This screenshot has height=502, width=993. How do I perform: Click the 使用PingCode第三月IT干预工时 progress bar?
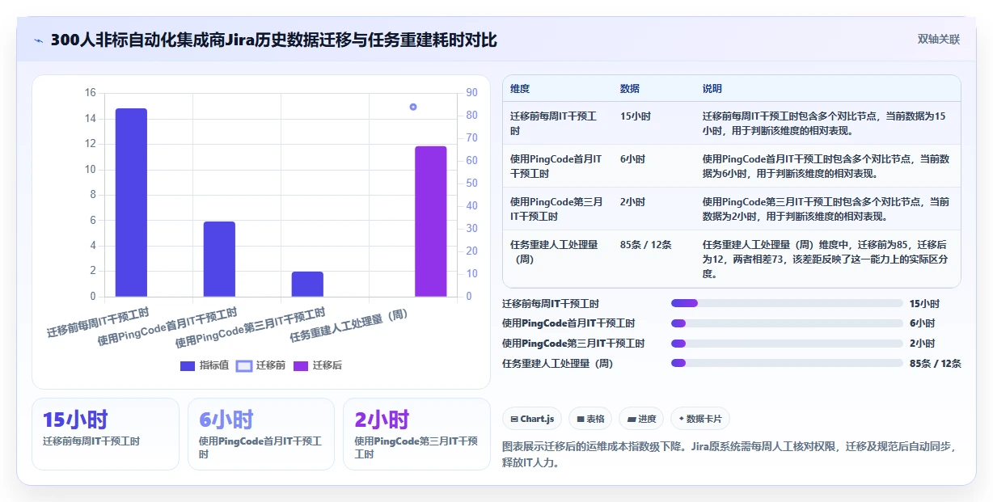(787, 343)
